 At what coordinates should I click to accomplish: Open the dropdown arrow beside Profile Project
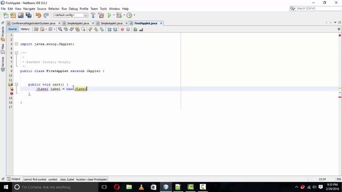[x=134, y=15]
